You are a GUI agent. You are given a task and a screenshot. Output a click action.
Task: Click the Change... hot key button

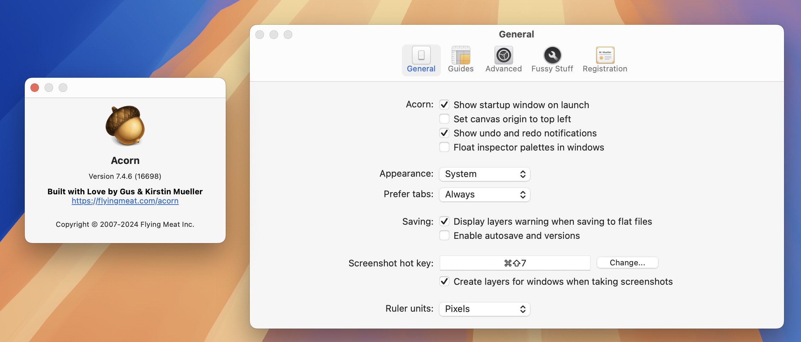pos(627,263)
